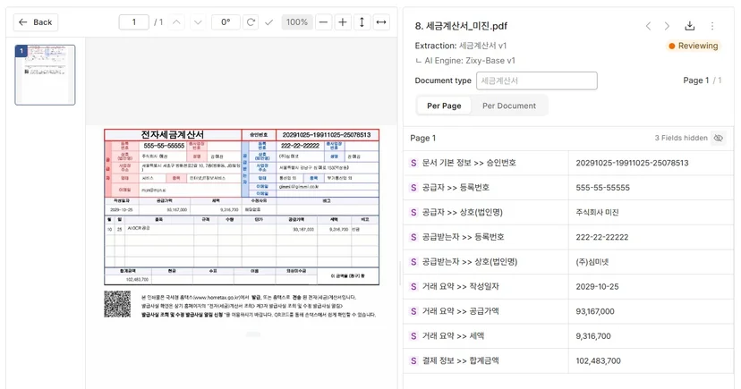The width and height of the screenshot is (741, 389).
Task: Open the previous document with left chevron
Action: [x=648, y=26]
